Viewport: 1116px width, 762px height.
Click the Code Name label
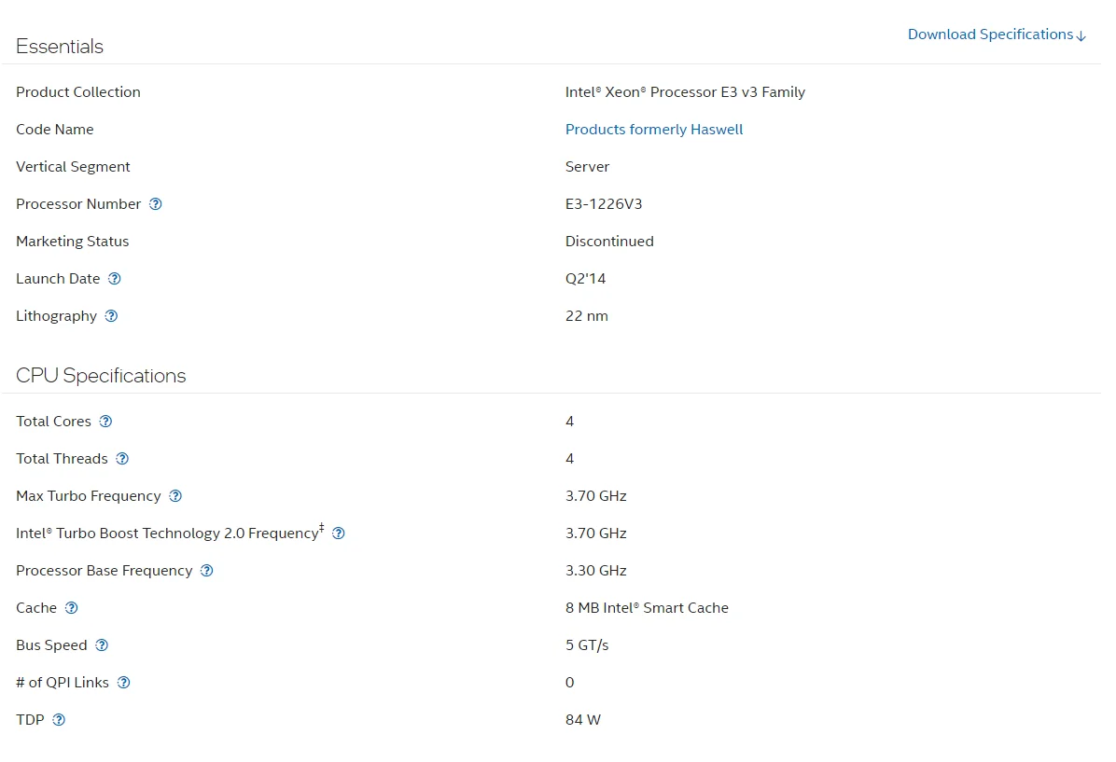(55, 130)
